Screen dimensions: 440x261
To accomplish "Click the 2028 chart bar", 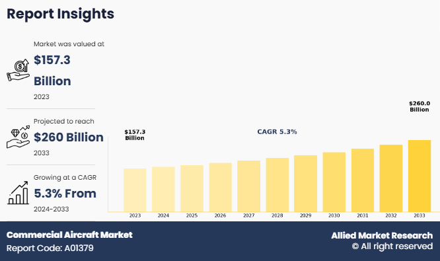I will pyautogui.click(x=277, y=184).
